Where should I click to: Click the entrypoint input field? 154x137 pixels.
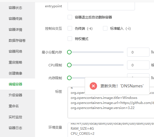(x=101, y=6)
